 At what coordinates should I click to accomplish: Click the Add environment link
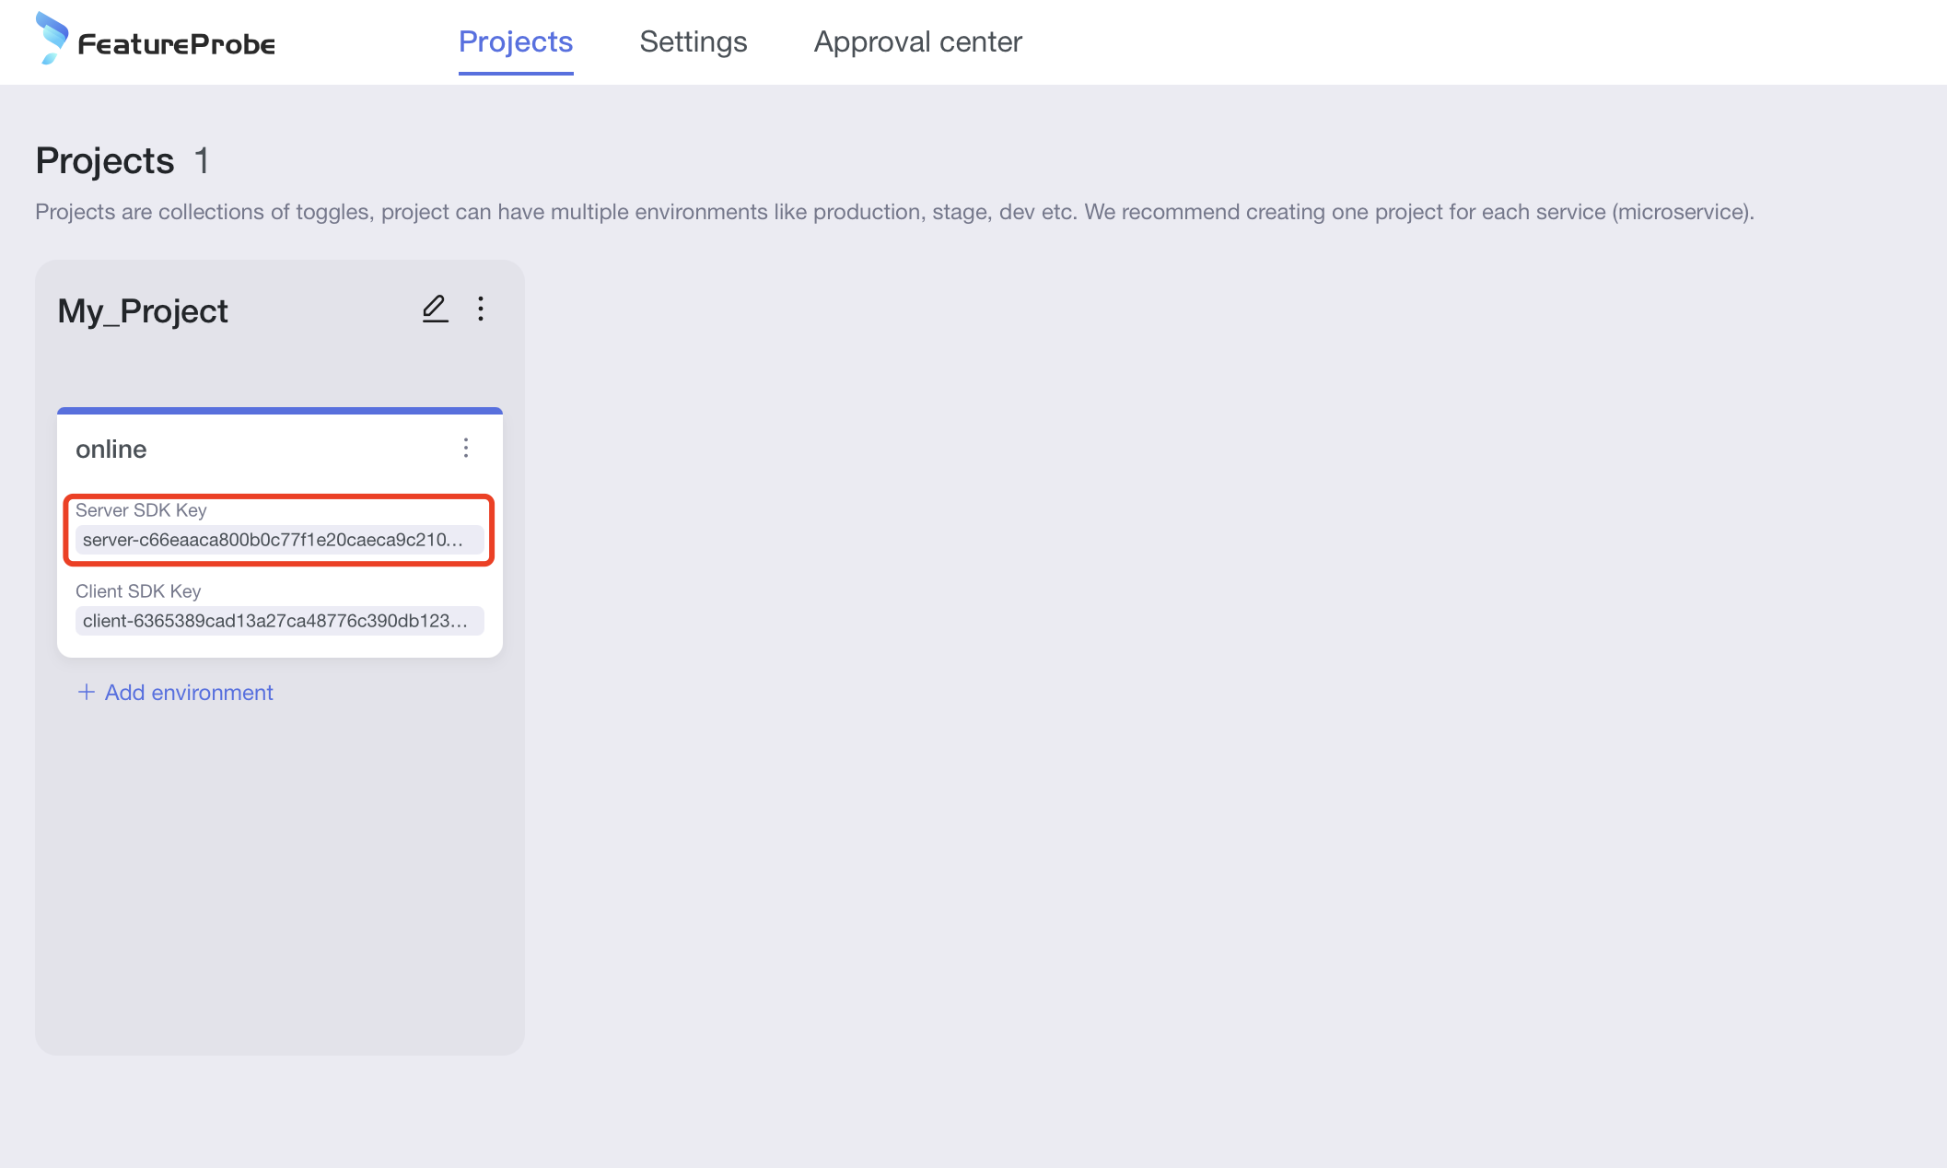tap(189, 692)
